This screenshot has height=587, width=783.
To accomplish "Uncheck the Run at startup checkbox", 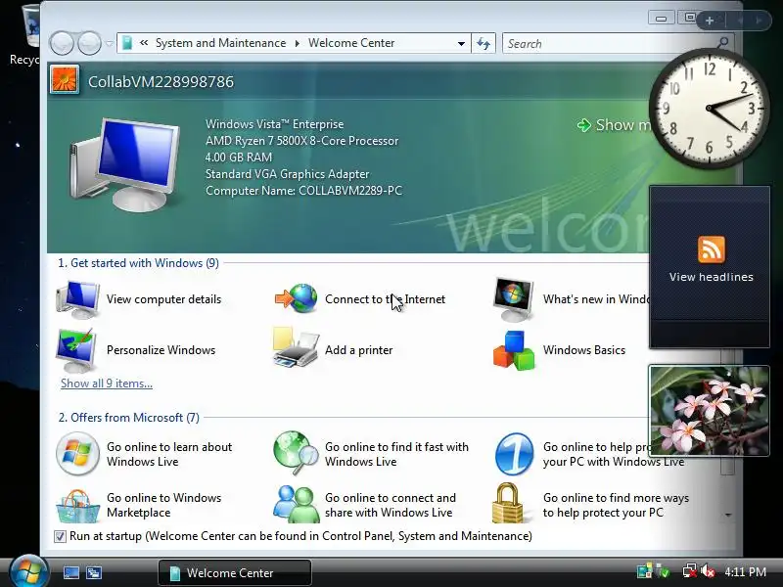I will tap(60, 536).
